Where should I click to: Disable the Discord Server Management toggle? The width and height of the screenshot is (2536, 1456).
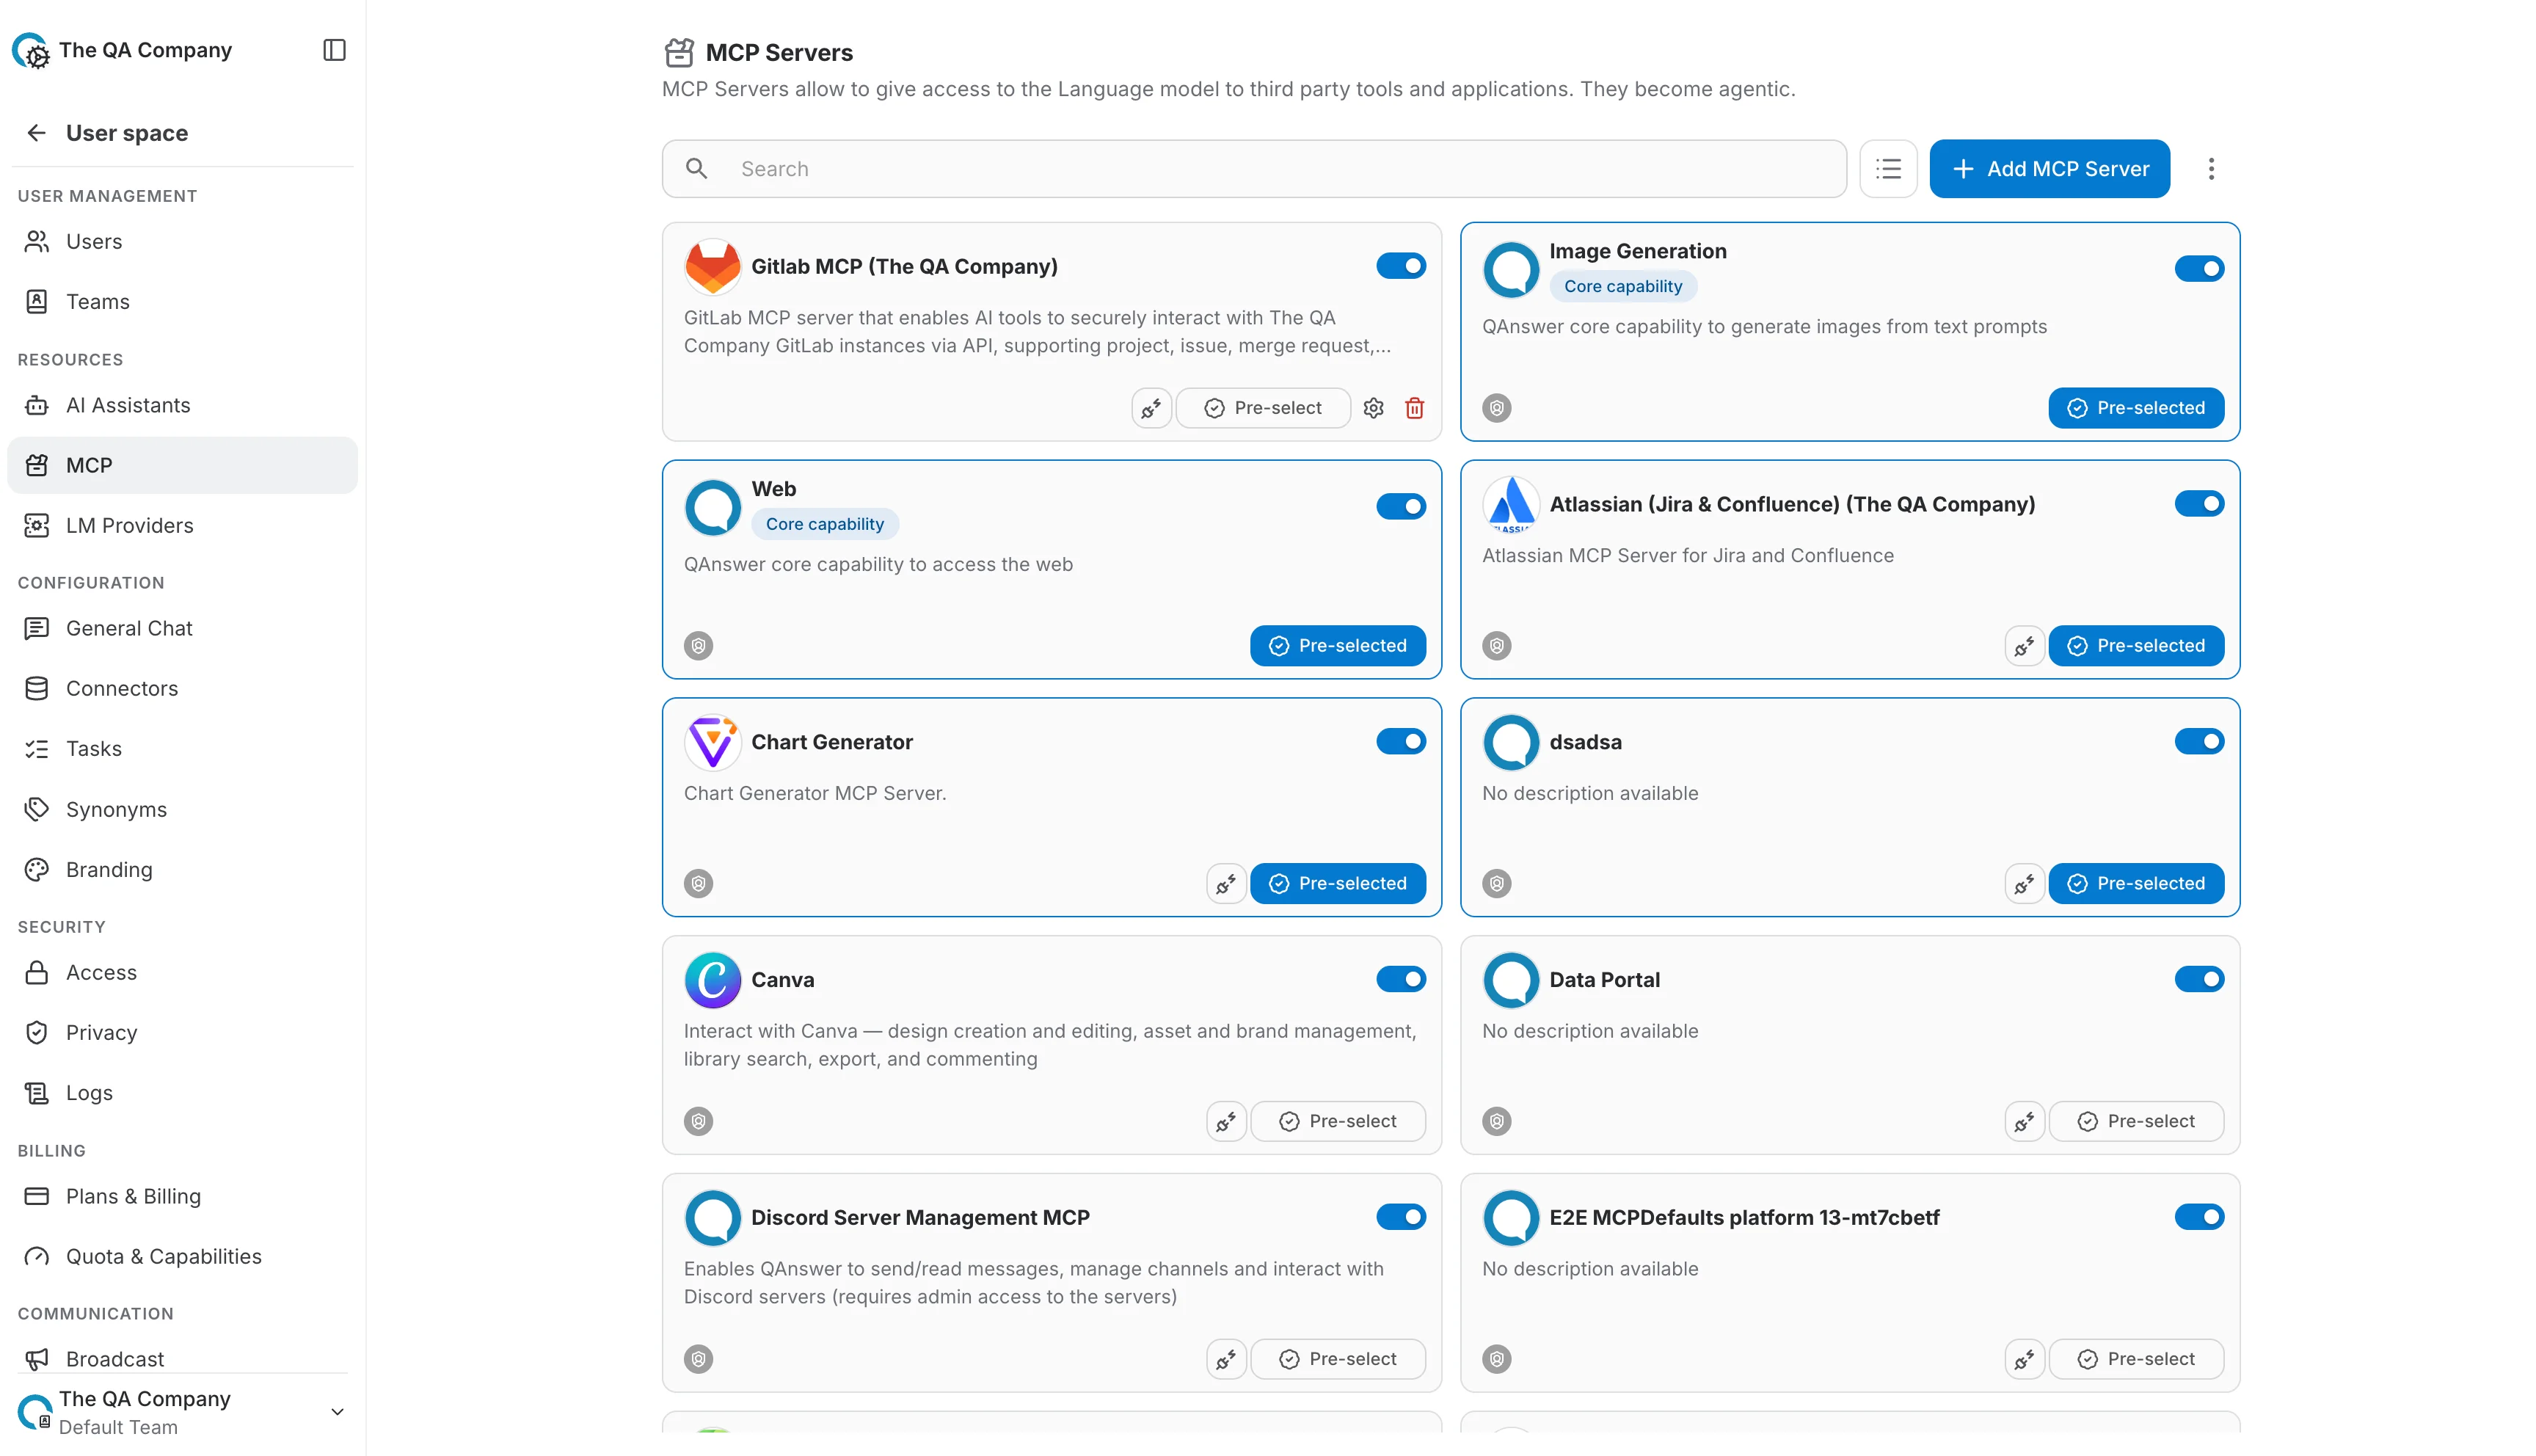pyautogui.click(x=1400, y=1218)
